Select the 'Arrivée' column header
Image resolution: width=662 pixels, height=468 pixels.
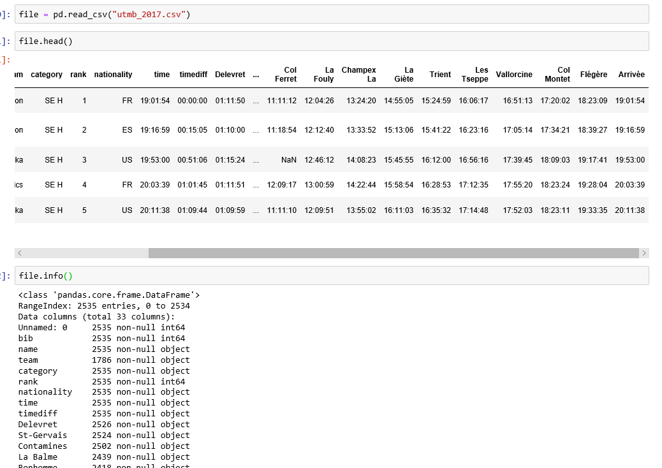point(631,74)
